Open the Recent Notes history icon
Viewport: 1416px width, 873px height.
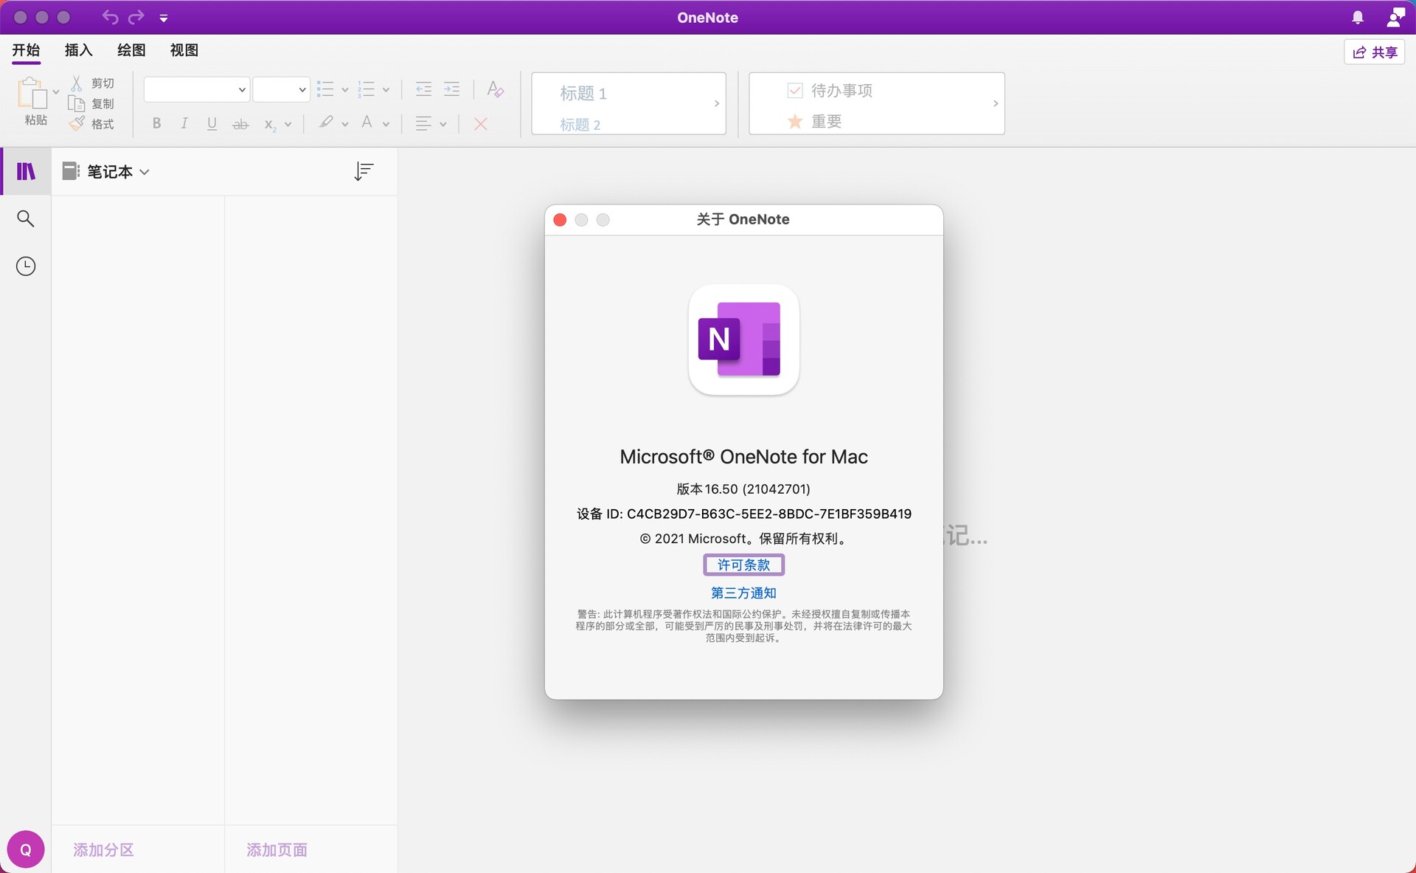pyautogui.click(x=27, y=265)
